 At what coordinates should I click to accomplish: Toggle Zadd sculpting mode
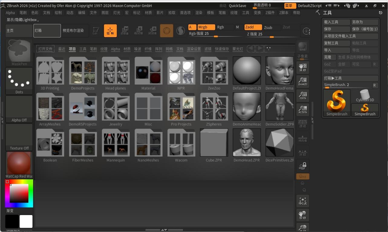click(x=253, y=27)
